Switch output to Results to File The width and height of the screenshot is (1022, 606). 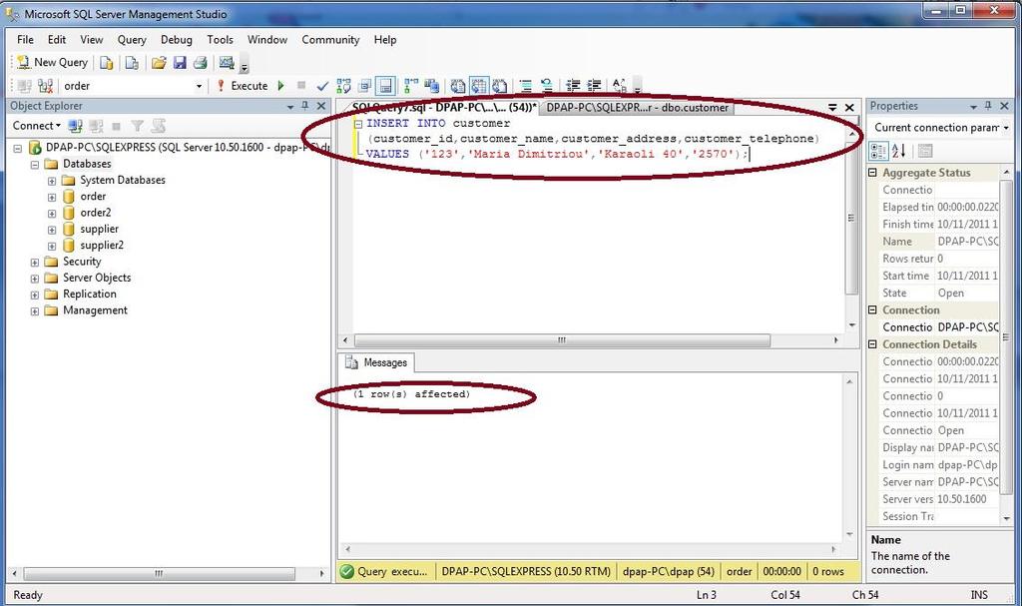click(x=500, y=86)
